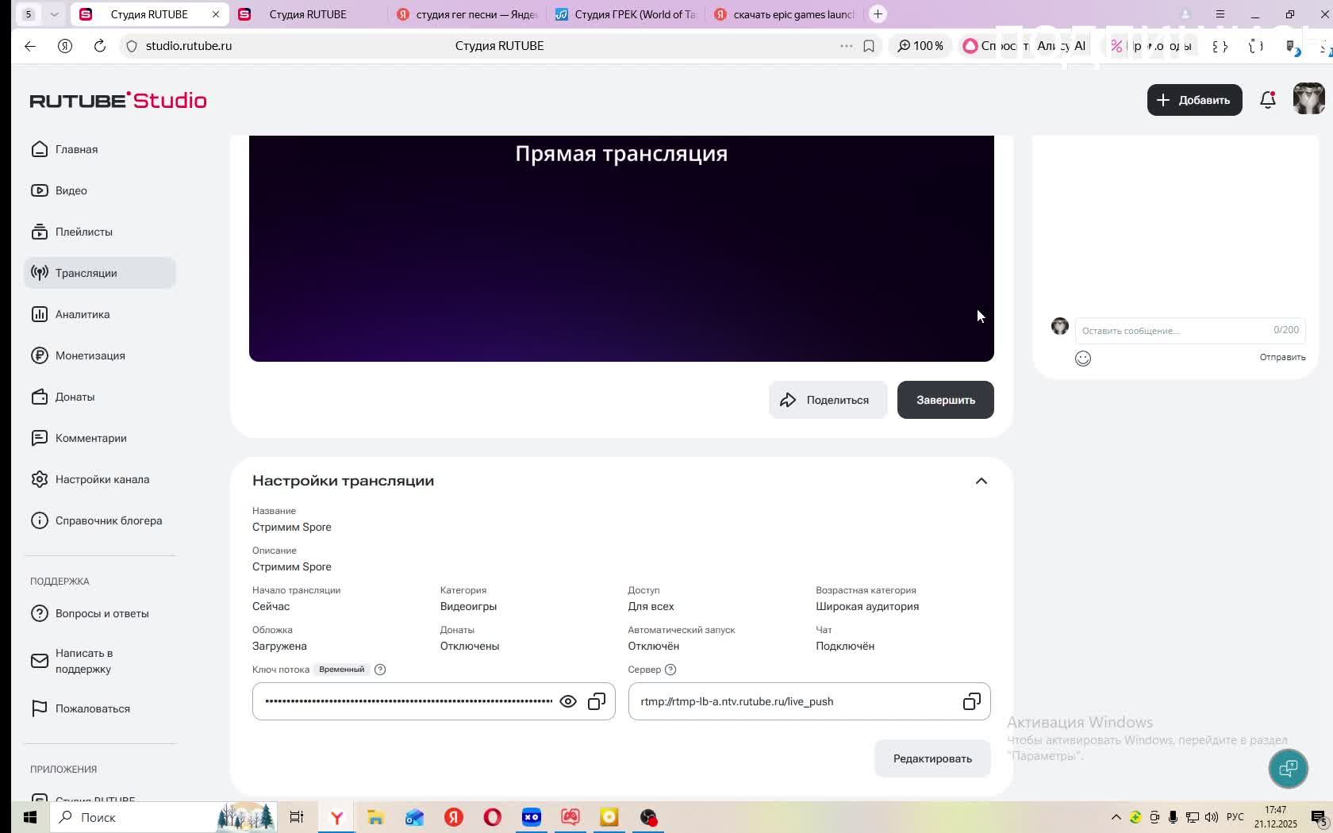Copy the stream key to clipboard
This screenshot has width=1333, height=833.
(597, 701)
